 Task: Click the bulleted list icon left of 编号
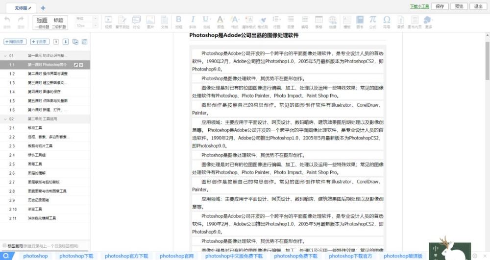291,20
